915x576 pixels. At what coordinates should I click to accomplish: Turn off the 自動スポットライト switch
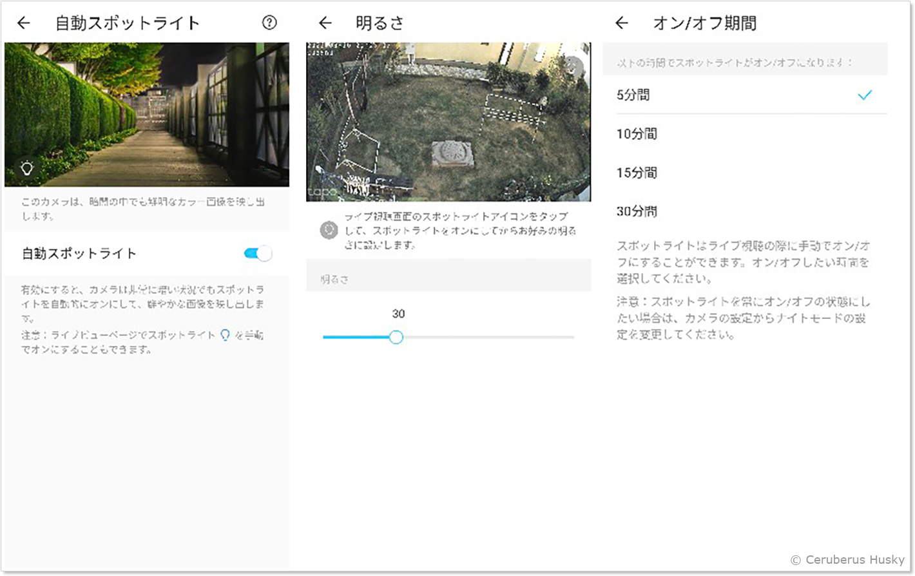click(x=258, y=253)
